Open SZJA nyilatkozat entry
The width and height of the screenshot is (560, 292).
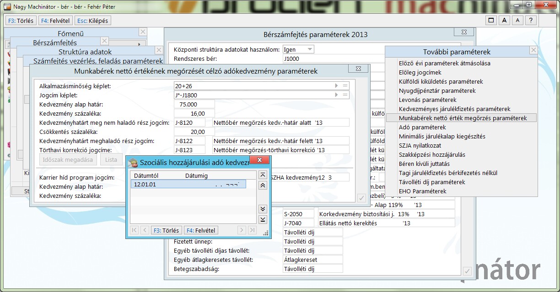tap(420, 145)
